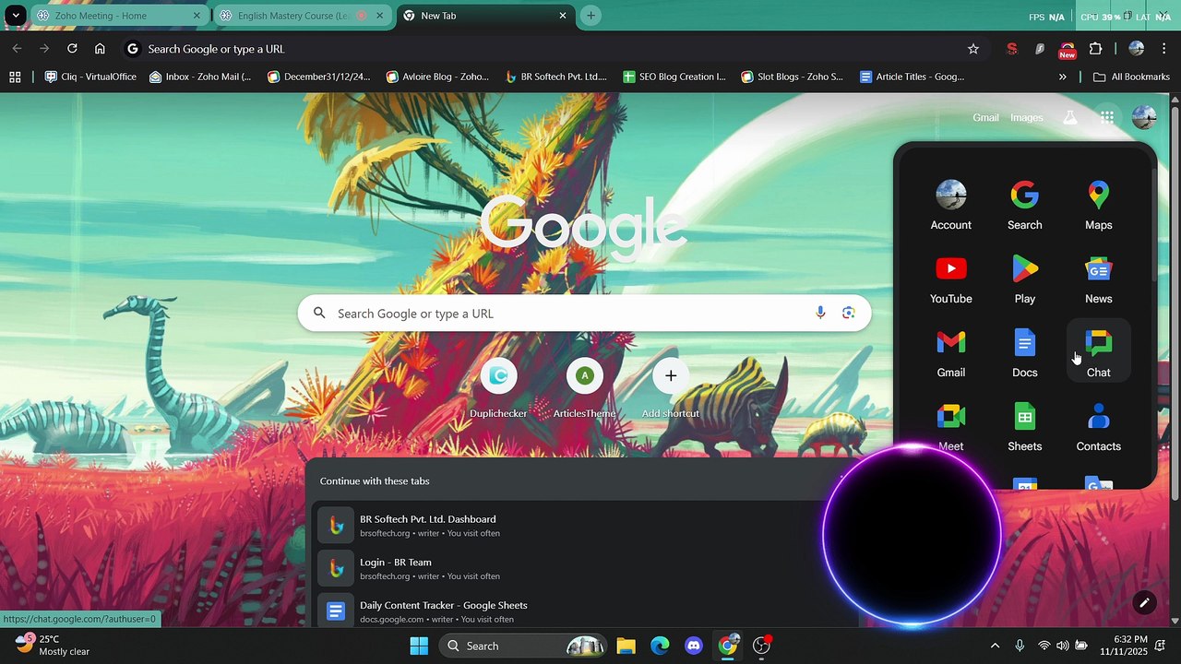The height and width of the screenshot is (664, 1181).
Task: Open the SEO Blog Creation bookmark
Action: pyautogui.click(x=674, y=77)
